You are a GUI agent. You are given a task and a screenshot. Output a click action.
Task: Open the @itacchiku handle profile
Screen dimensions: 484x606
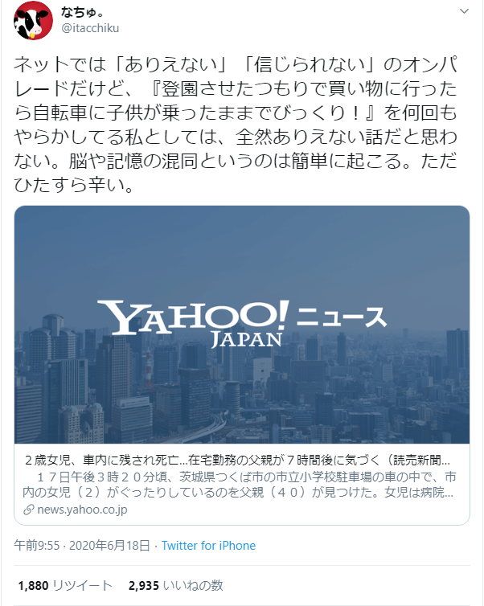pos(90,28)
